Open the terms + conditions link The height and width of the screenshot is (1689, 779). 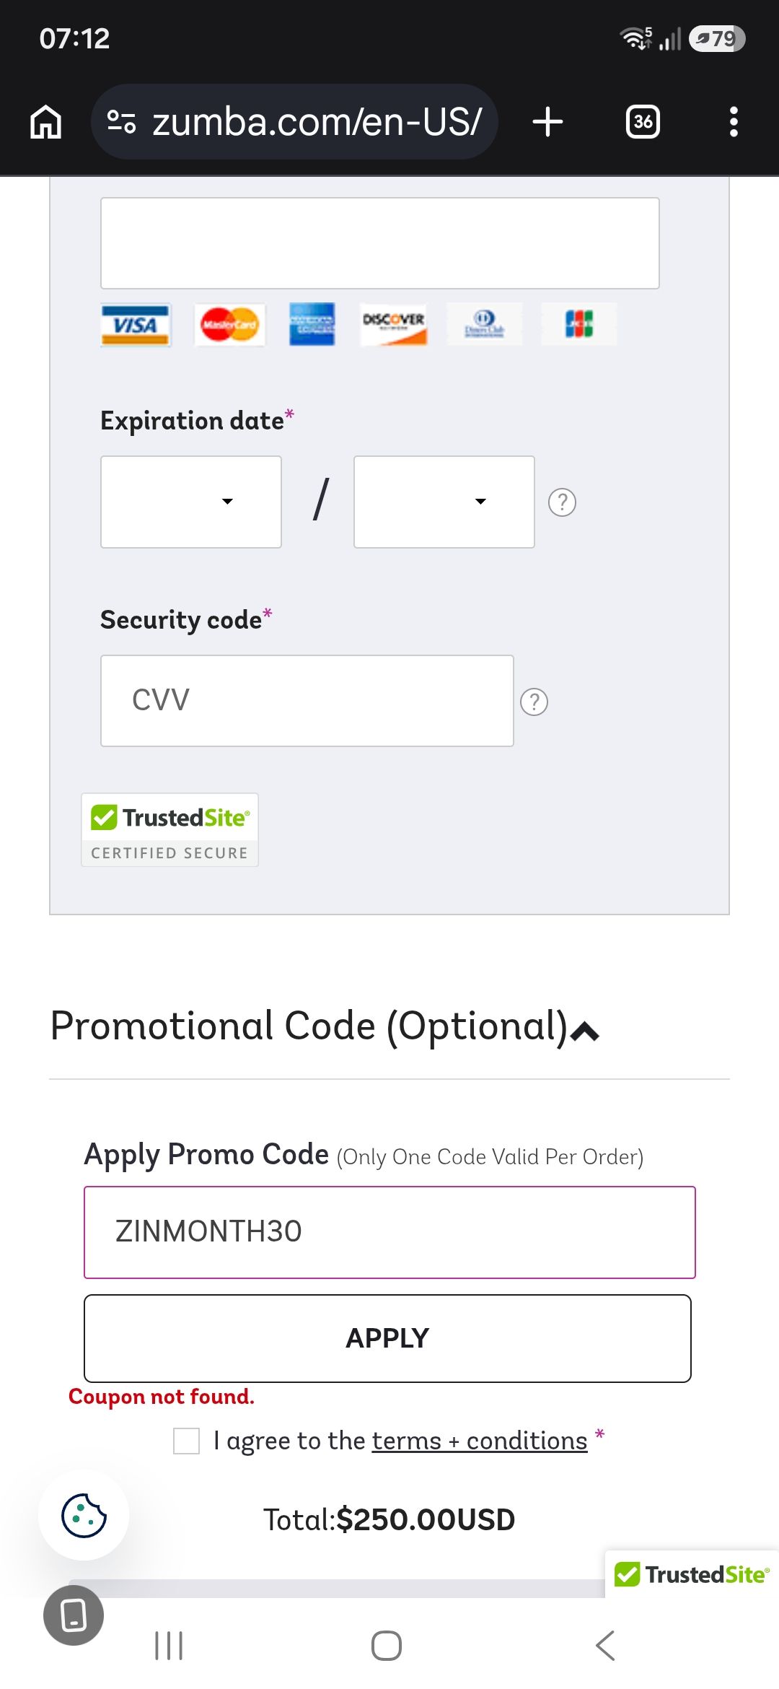[x=480, y=1441]
